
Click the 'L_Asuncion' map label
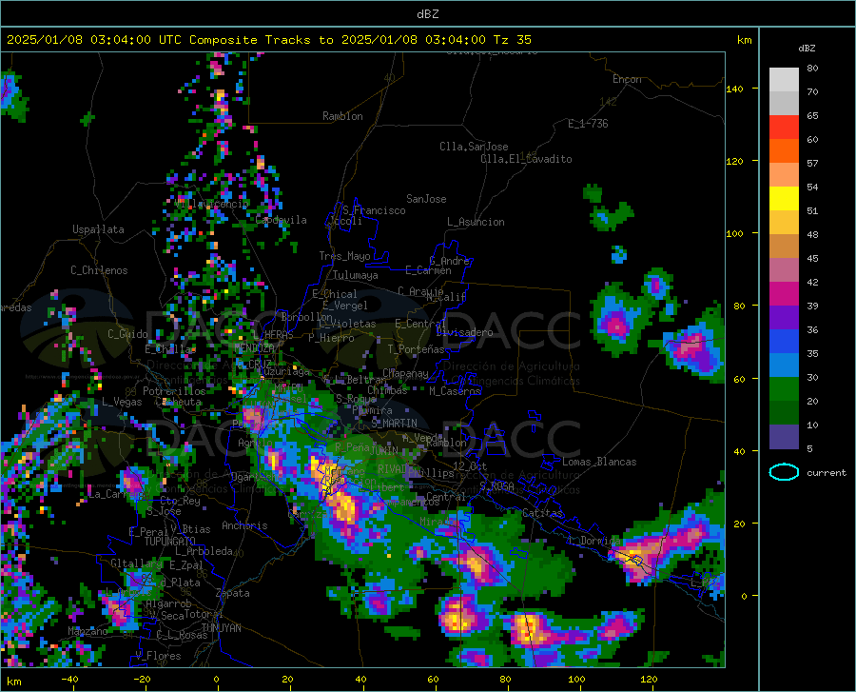tap(476, 222)
